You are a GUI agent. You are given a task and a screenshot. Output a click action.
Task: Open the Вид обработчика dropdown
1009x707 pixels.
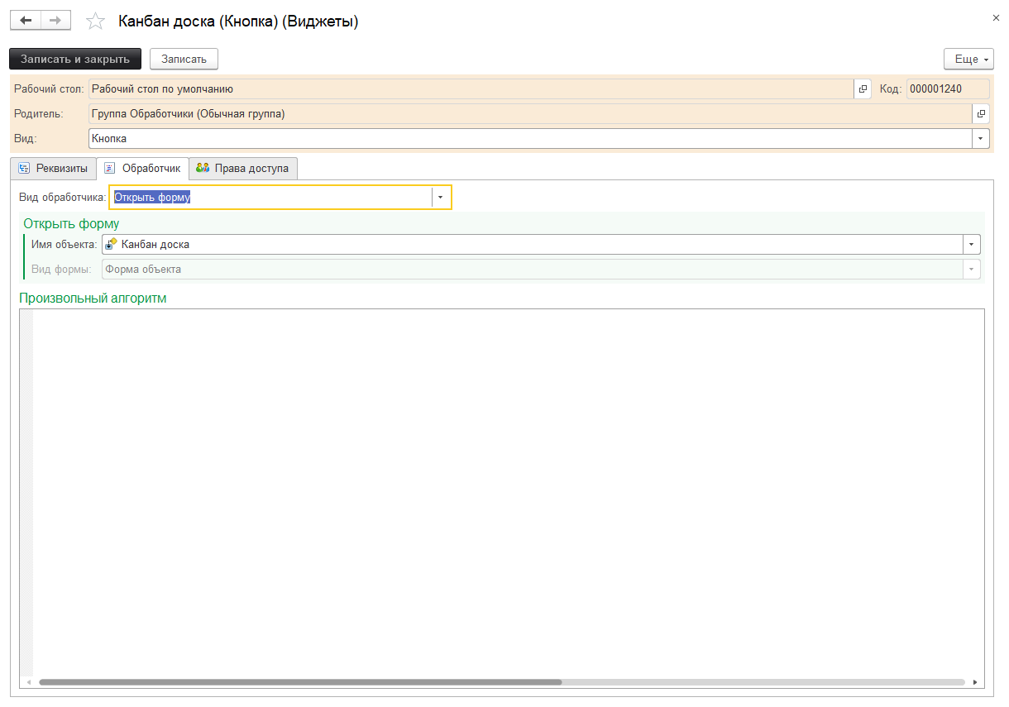pos(441,198)
